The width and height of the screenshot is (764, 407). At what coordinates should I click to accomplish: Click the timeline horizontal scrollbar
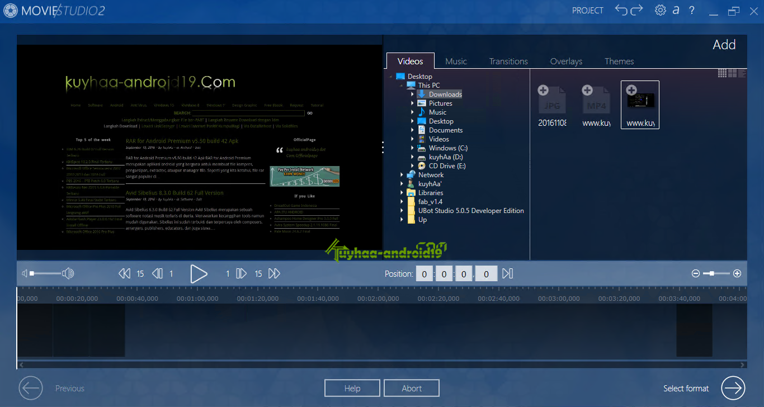point(382,365)
